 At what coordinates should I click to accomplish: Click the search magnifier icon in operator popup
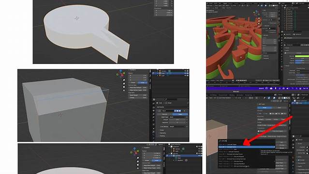[220, 141]
